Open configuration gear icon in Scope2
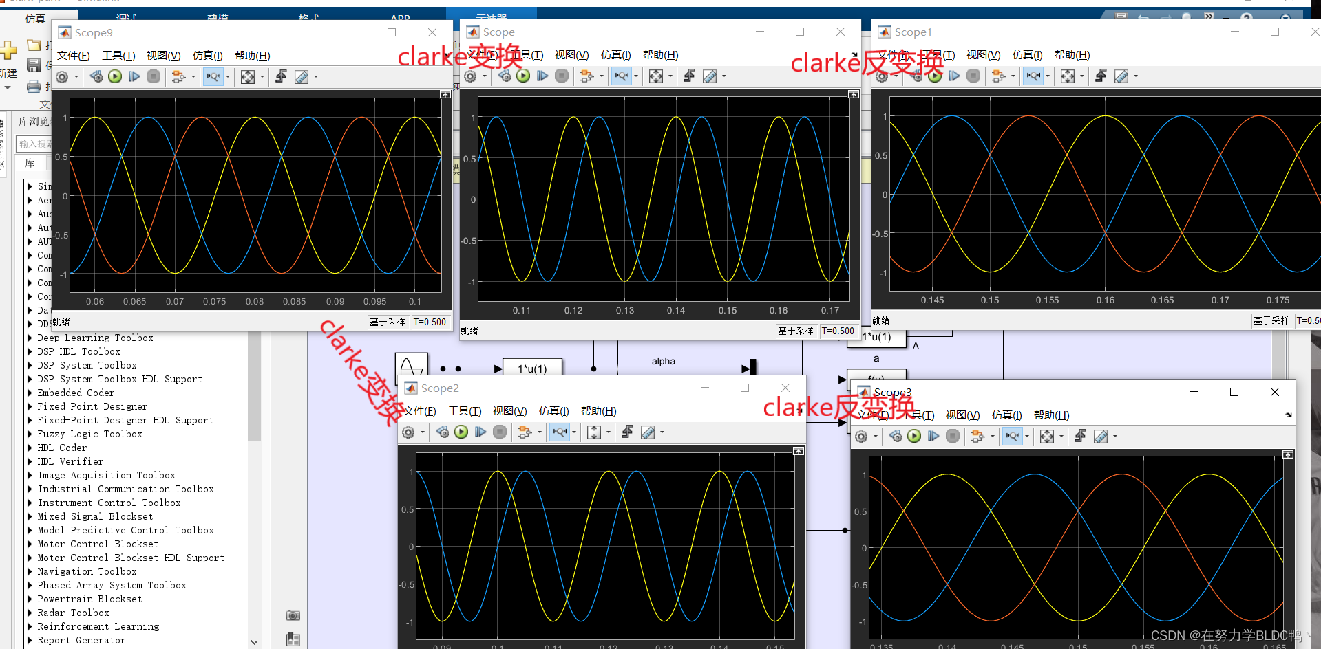This screenshot has width=1321, height=649. tap(408, 432)
